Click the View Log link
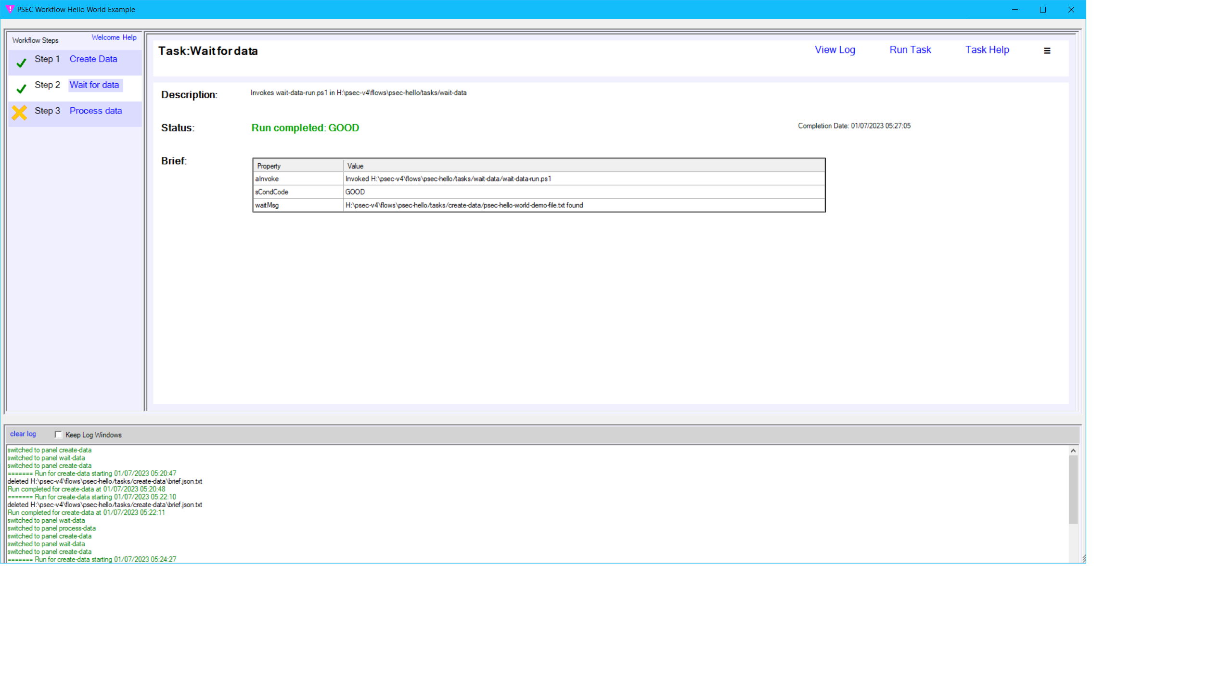This screenshot has height=693, width=1232. (x=834, y=50)
